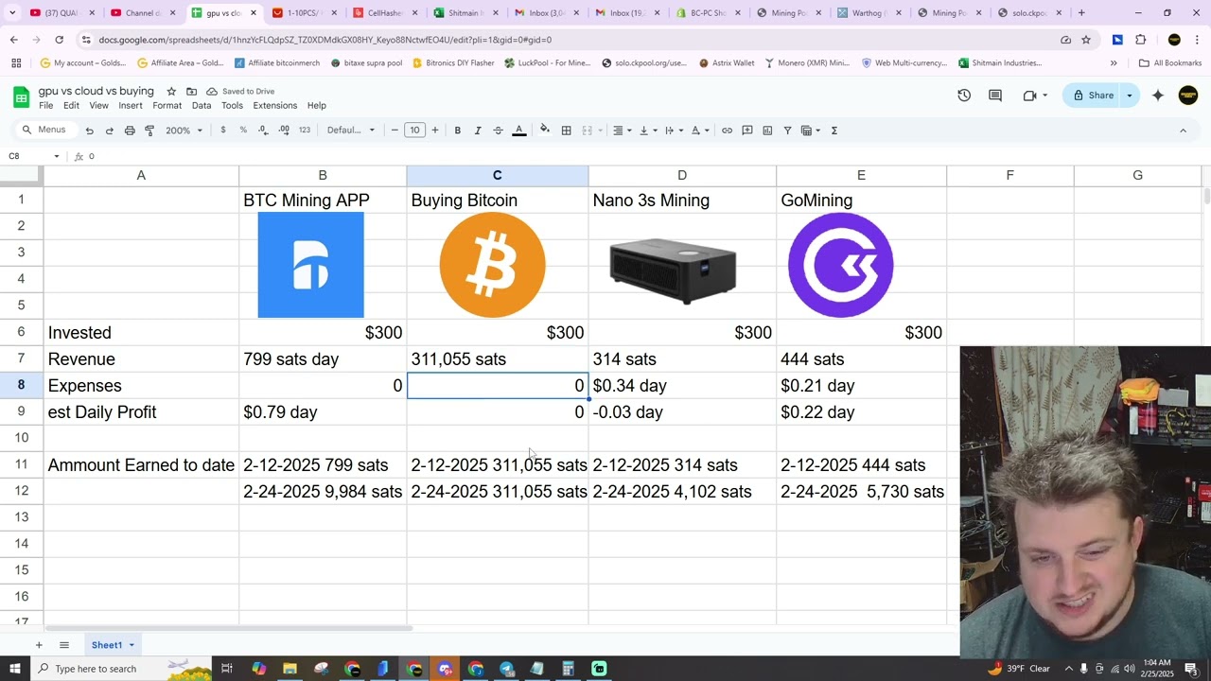Print the spreadsheet using the printer icon
Image resolution: width=1211 pixels, height=681 pixels.
[x=130, y=131]
